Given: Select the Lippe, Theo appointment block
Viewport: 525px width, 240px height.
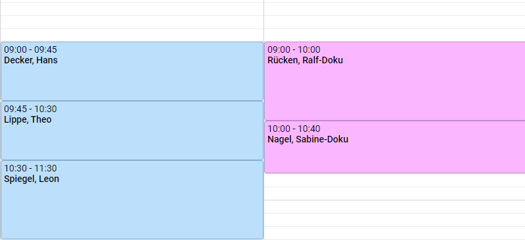Looking at the screenshot, I should coord(132,131).
